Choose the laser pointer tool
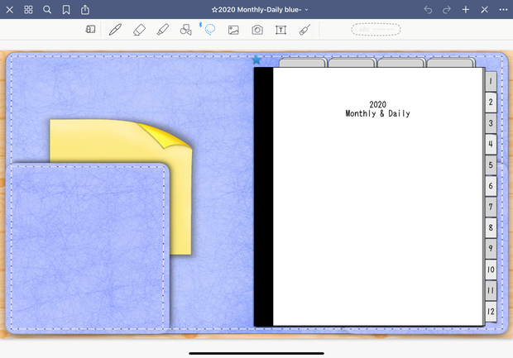The image size is (513, 358). tap(304, 30)
